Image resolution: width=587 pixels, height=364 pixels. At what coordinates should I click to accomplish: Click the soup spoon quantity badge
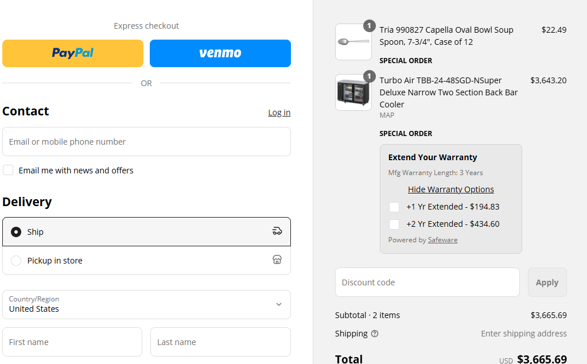(370, 26)
